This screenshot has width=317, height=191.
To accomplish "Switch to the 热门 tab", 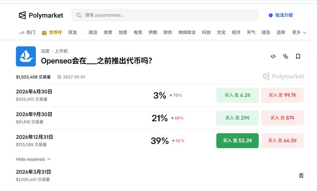I will point(31,32).
